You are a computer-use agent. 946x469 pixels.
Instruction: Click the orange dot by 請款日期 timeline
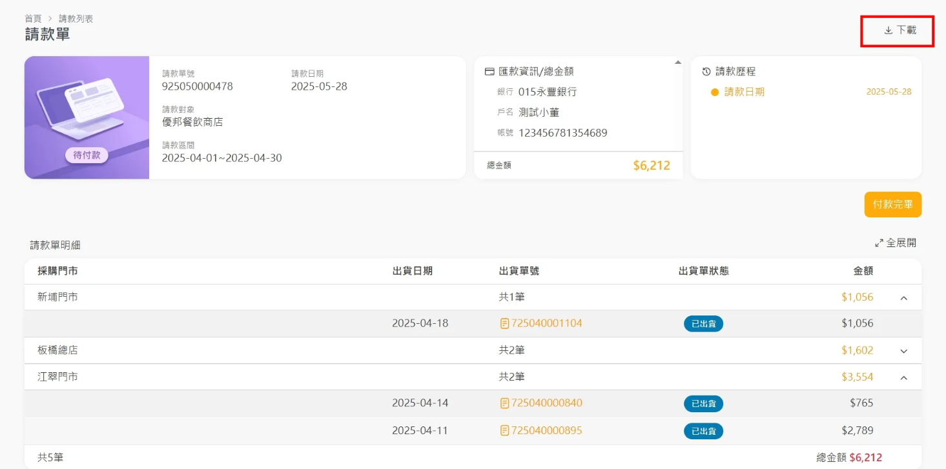pos(715,92)
